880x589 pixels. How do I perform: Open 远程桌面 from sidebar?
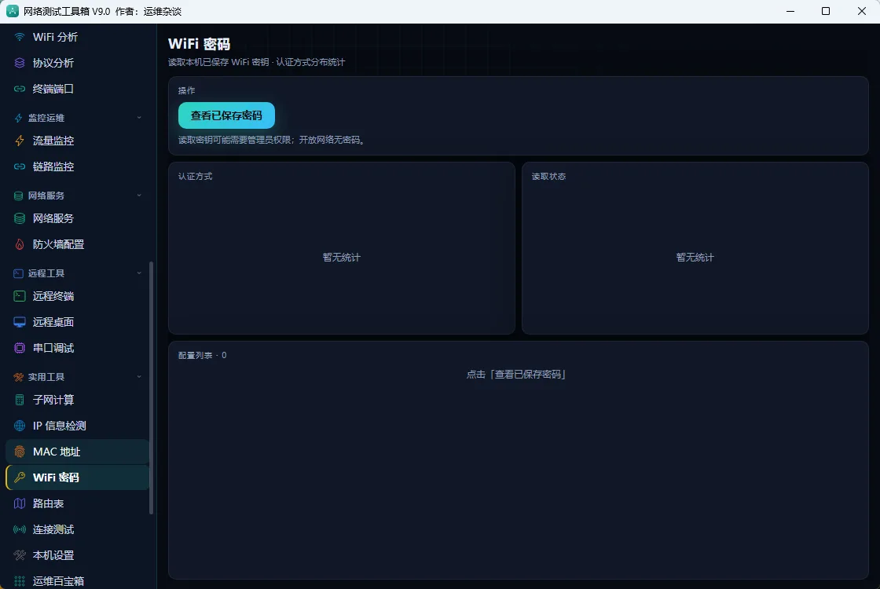pyautogui.click(x=78, y=322)
